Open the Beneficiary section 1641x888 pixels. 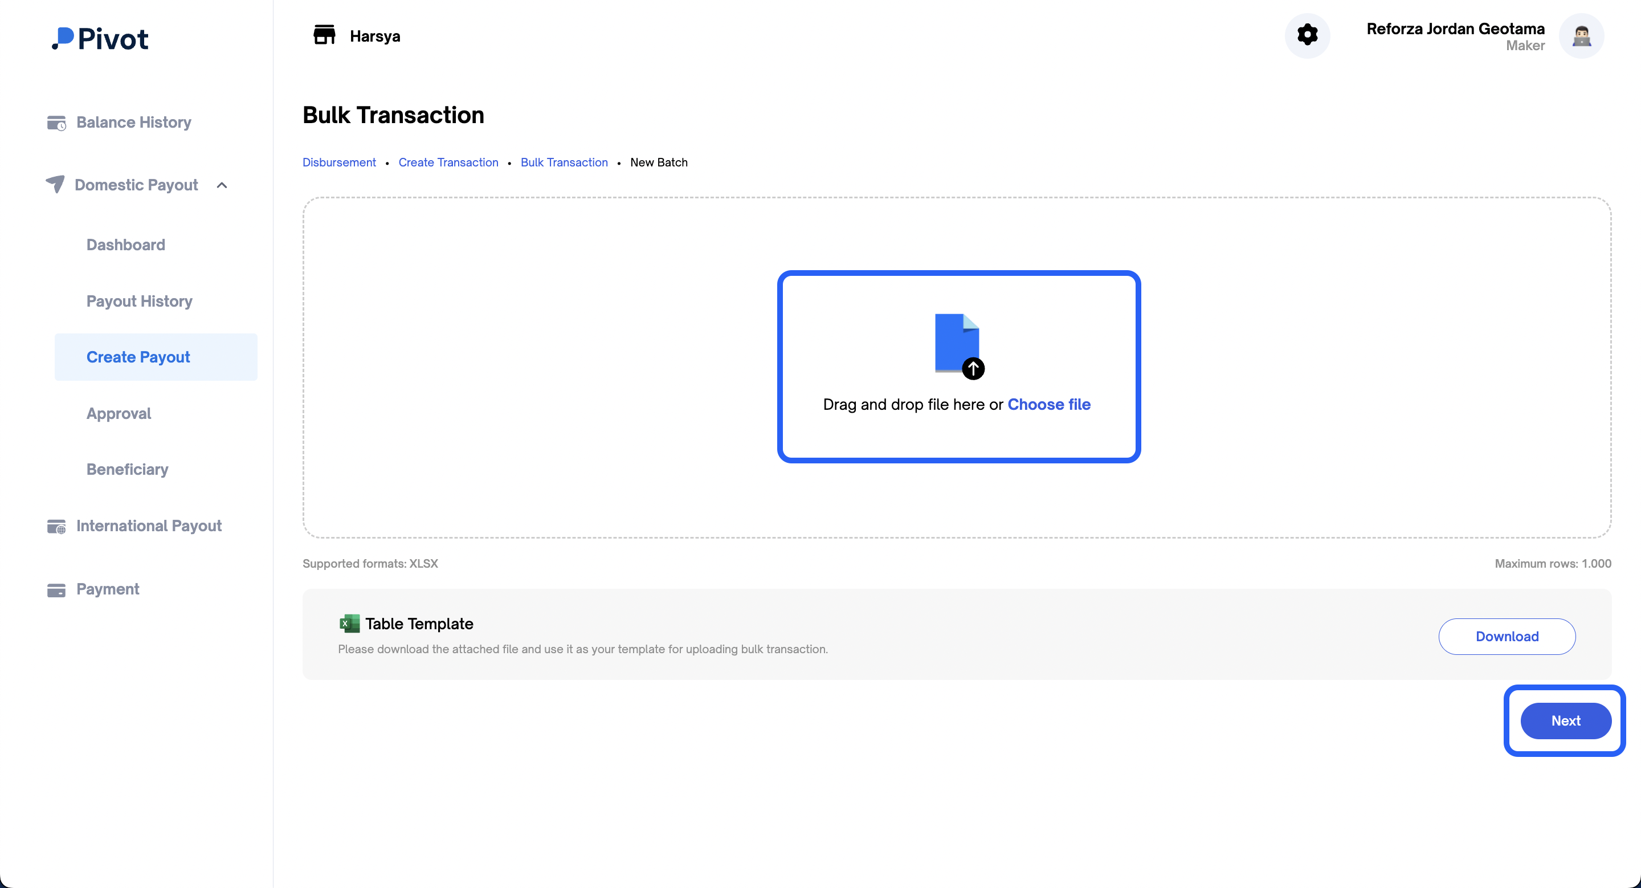(128, 470)
